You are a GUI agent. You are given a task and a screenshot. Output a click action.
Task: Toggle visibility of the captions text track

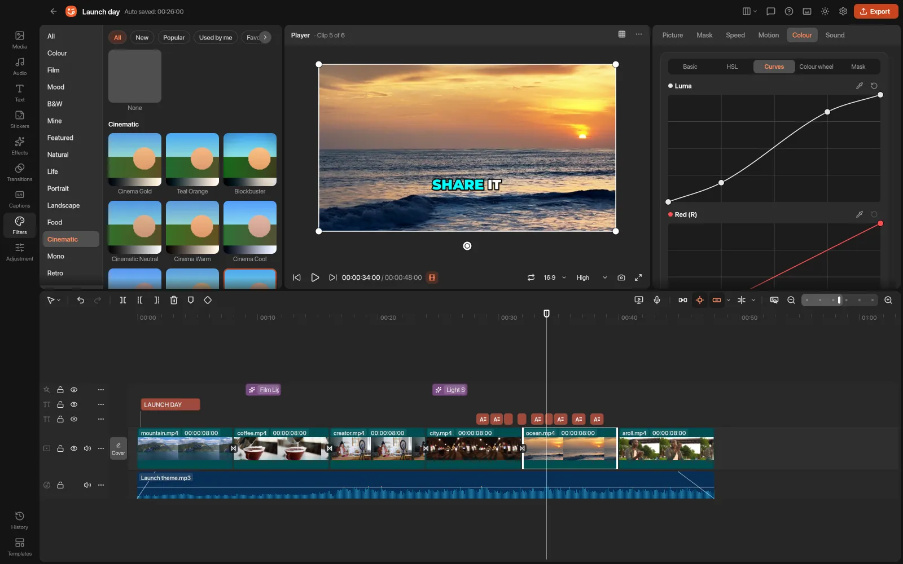pyautogui.click(x=74, y=419)
